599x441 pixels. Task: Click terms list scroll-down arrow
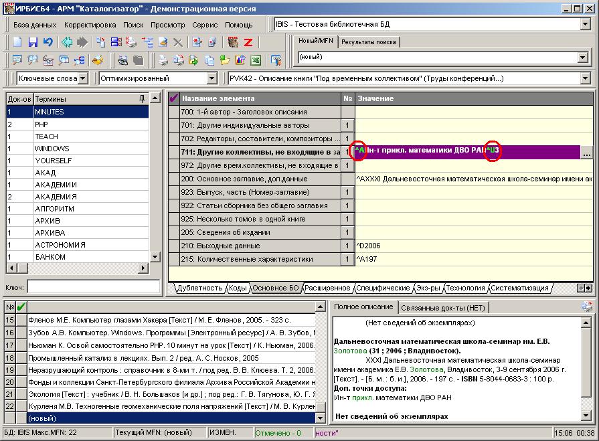click(155, 257)
